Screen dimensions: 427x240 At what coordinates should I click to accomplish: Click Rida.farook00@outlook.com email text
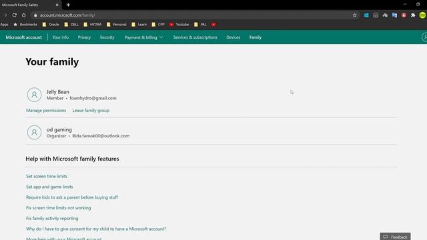[x=101, y=136]
